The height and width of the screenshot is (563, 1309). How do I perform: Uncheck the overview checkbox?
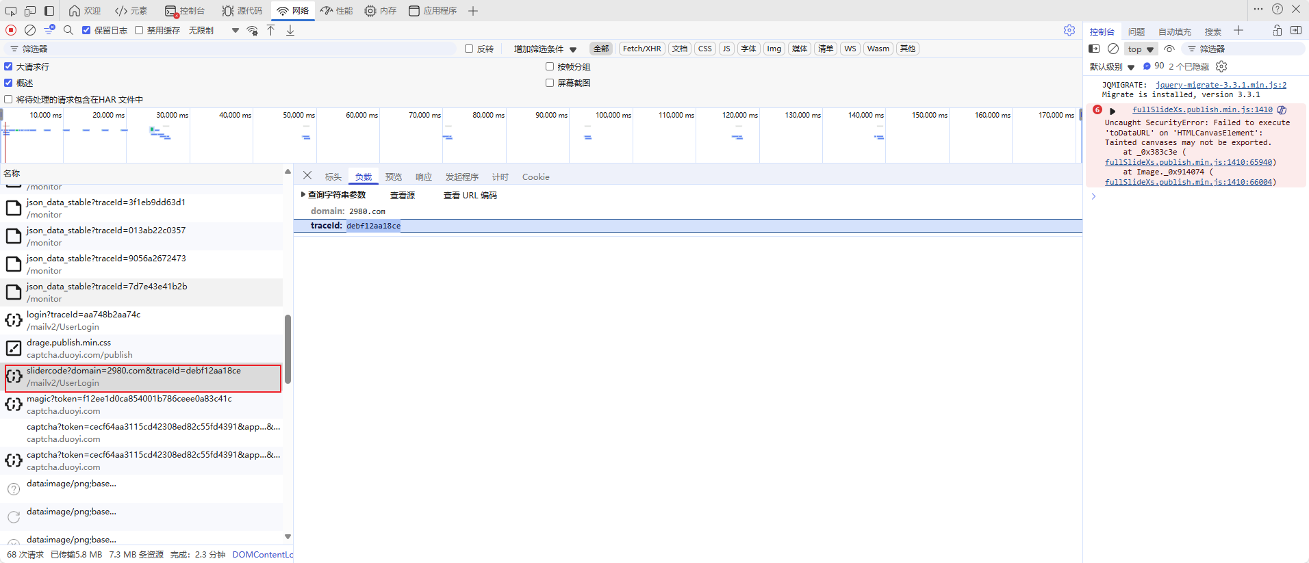coord(8,83)
